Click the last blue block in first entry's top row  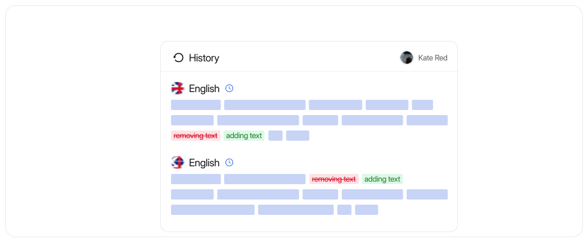pyautogui.click(x=422, y=105)
